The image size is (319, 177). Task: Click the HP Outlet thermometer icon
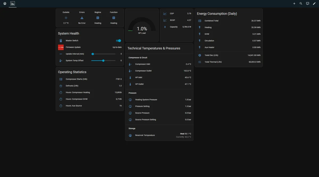pyautogui.click(x=130, y=84)
